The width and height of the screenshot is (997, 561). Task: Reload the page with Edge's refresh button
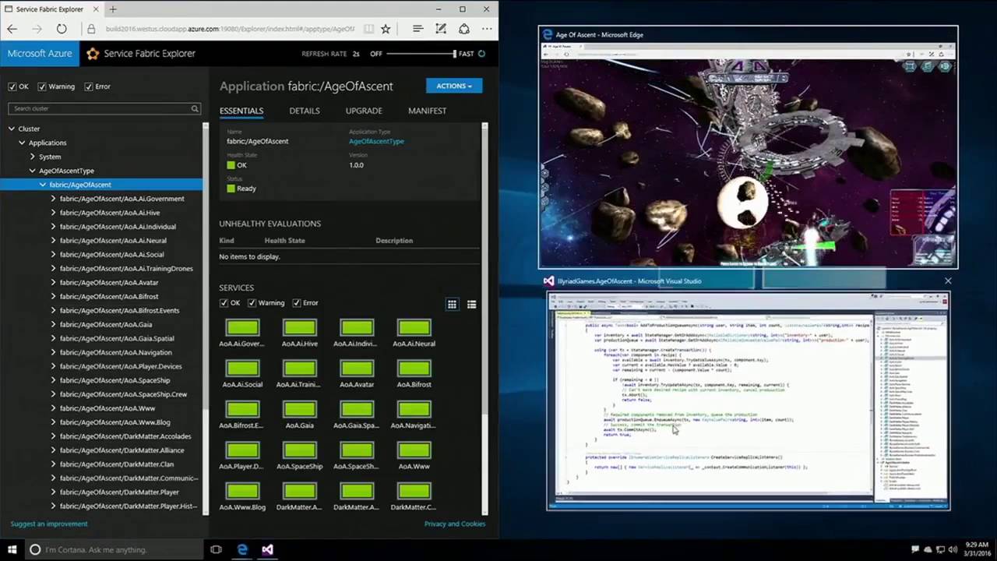[62, 29]
